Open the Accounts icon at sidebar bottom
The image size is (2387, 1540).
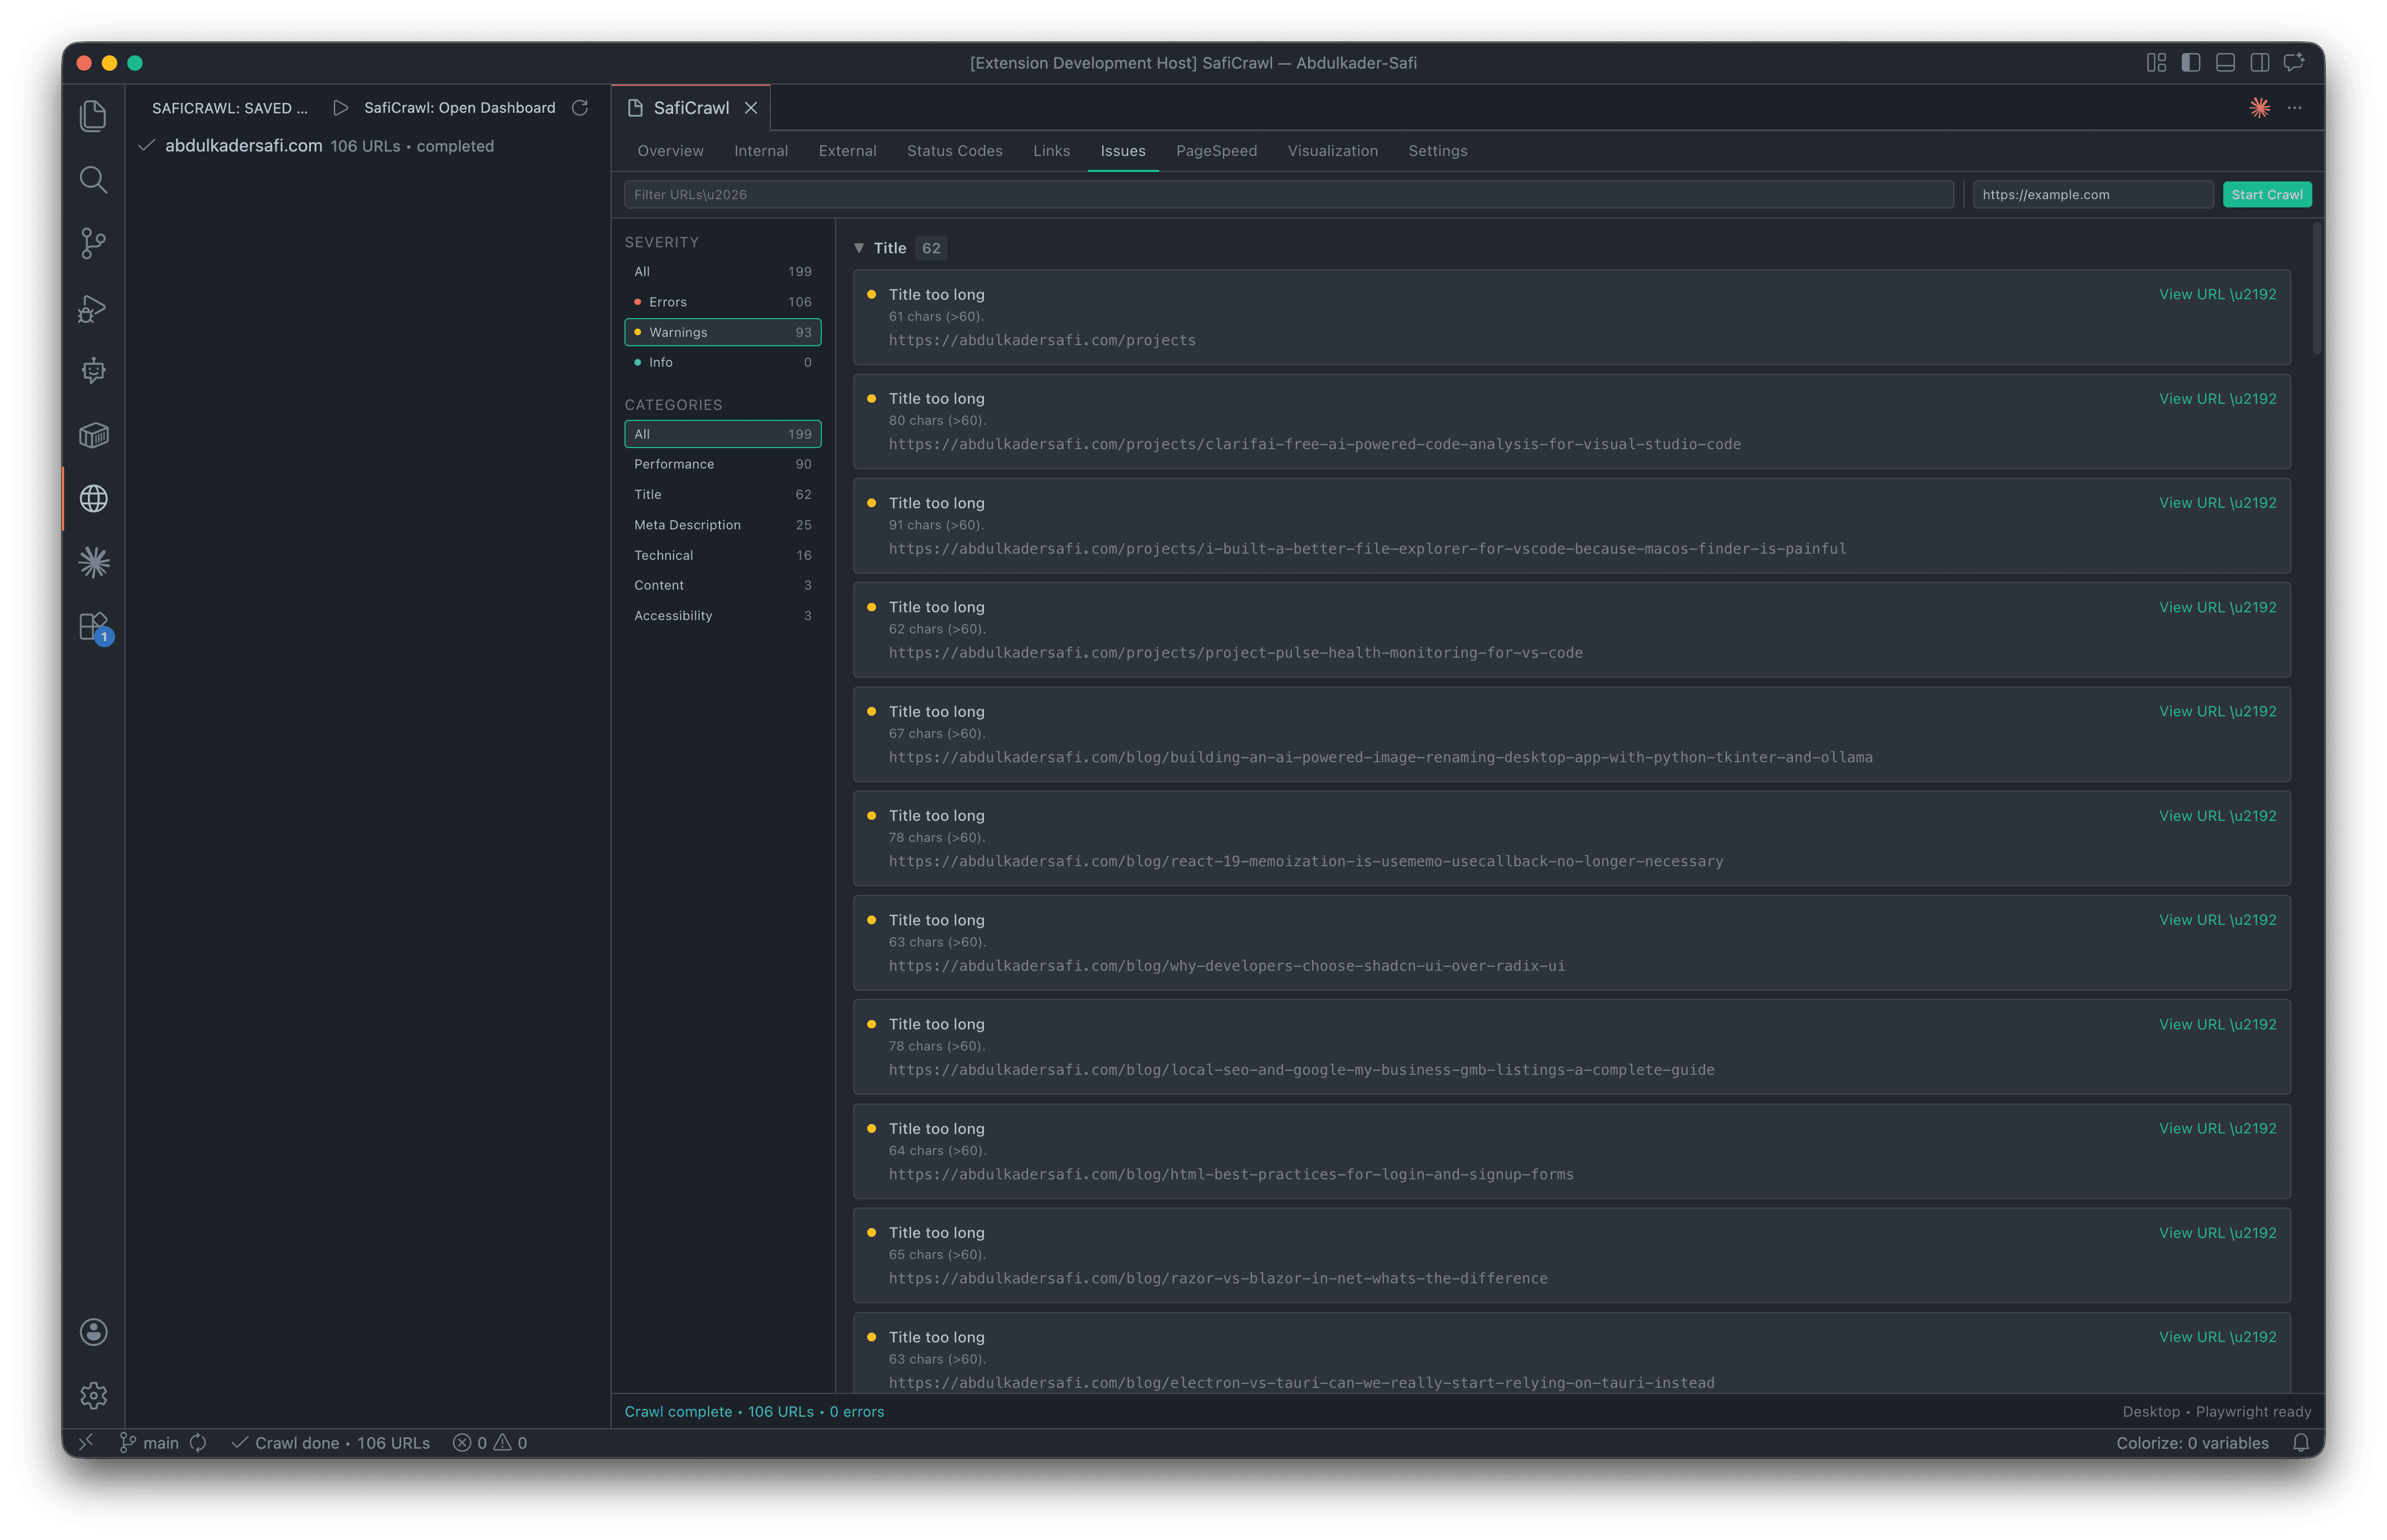[93, 1332]
